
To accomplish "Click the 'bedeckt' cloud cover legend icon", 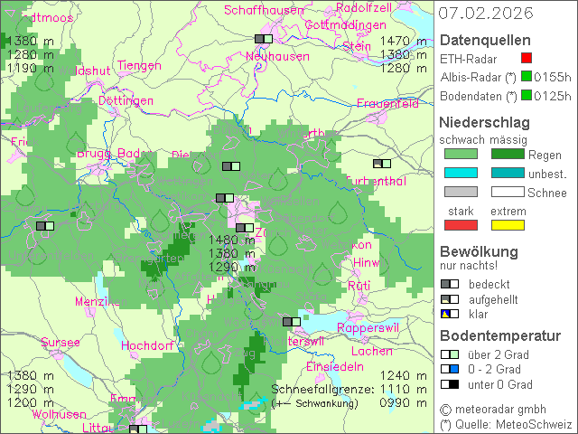I will (449, 284).
